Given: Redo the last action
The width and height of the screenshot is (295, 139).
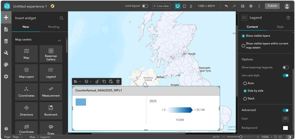Looking at the screenshot, I should [234, 6].
